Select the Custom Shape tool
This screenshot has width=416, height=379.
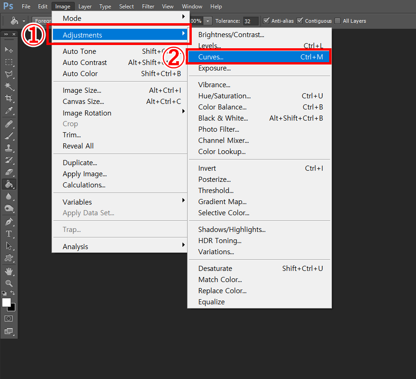9,258
